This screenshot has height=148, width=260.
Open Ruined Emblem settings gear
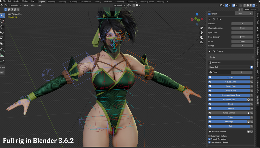pyautogui.click(x=248, y=113)
